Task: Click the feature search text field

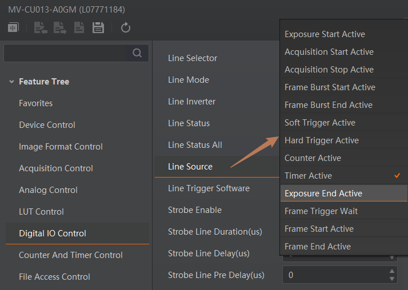Action: pos(64,53)
